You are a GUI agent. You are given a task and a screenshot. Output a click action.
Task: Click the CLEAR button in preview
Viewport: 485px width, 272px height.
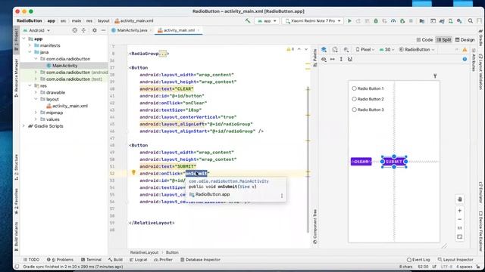(361, 162)
